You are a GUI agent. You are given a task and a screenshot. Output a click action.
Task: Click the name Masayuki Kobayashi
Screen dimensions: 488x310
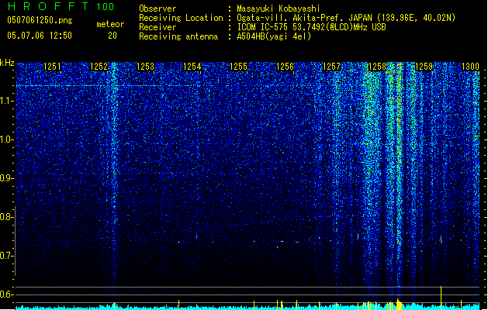coord(279,9)
